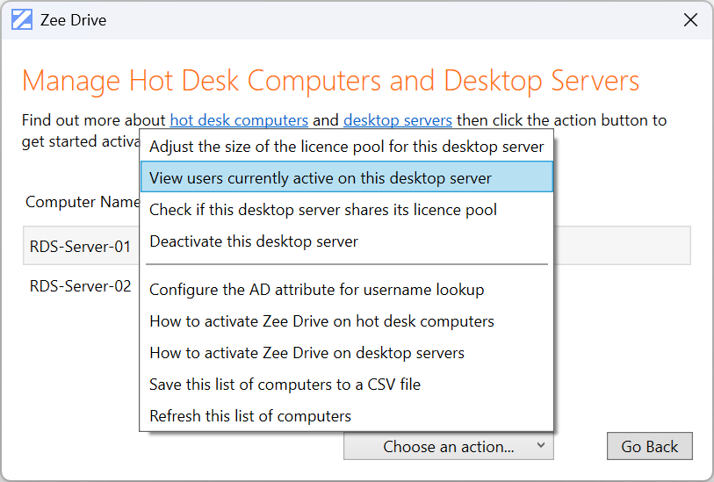Select Adjust the size of the licence pool

347,147
